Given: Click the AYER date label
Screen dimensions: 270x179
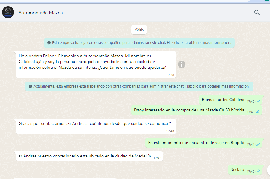Looking at the screenshot, I should coord(139,30).
